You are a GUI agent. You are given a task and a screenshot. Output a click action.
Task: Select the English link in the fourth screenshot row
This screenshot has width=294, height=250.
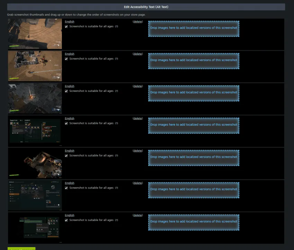[x=70, y=118]
